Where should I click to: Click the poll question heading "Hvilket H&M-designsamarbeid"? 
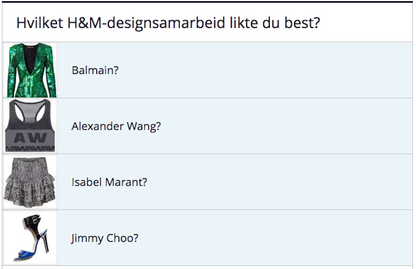tap(168, 23)
